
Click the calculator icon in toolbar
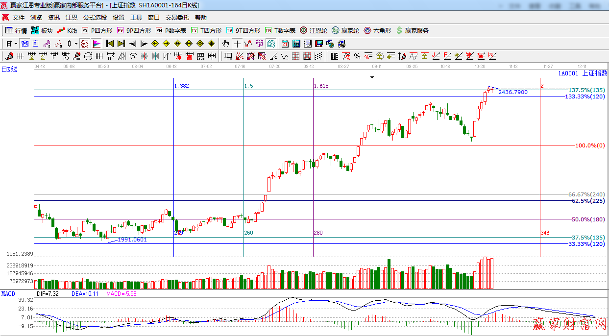click(x=296, y=44)
